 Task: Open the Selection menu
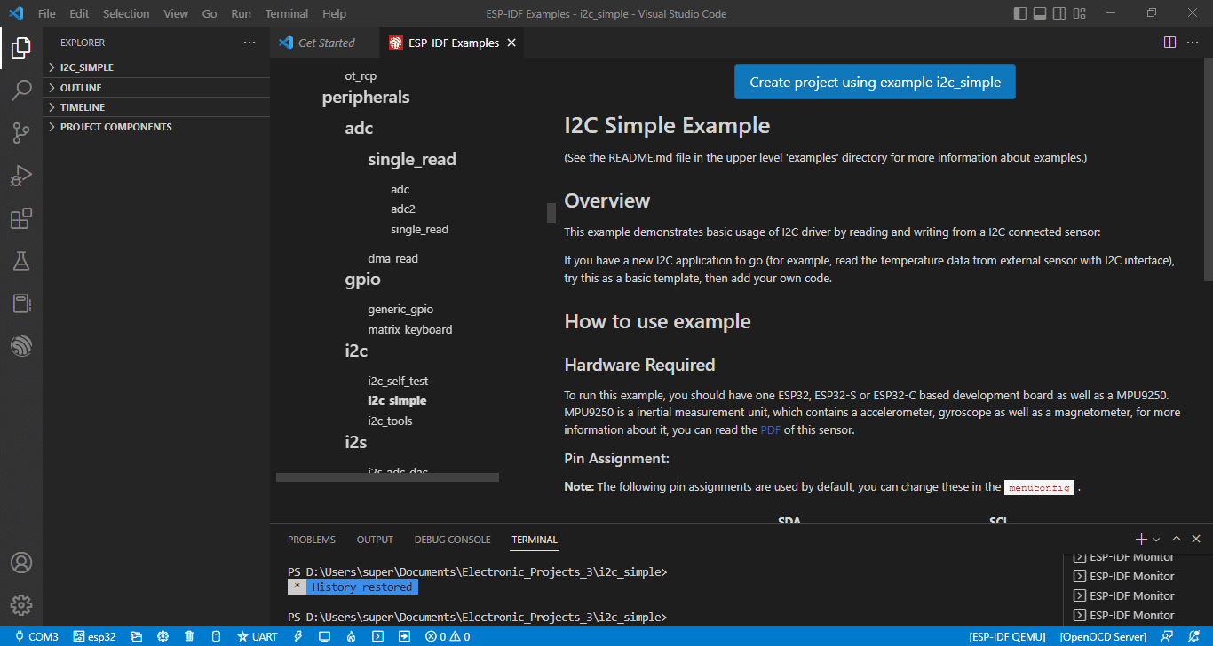click(x=126, y=13)
